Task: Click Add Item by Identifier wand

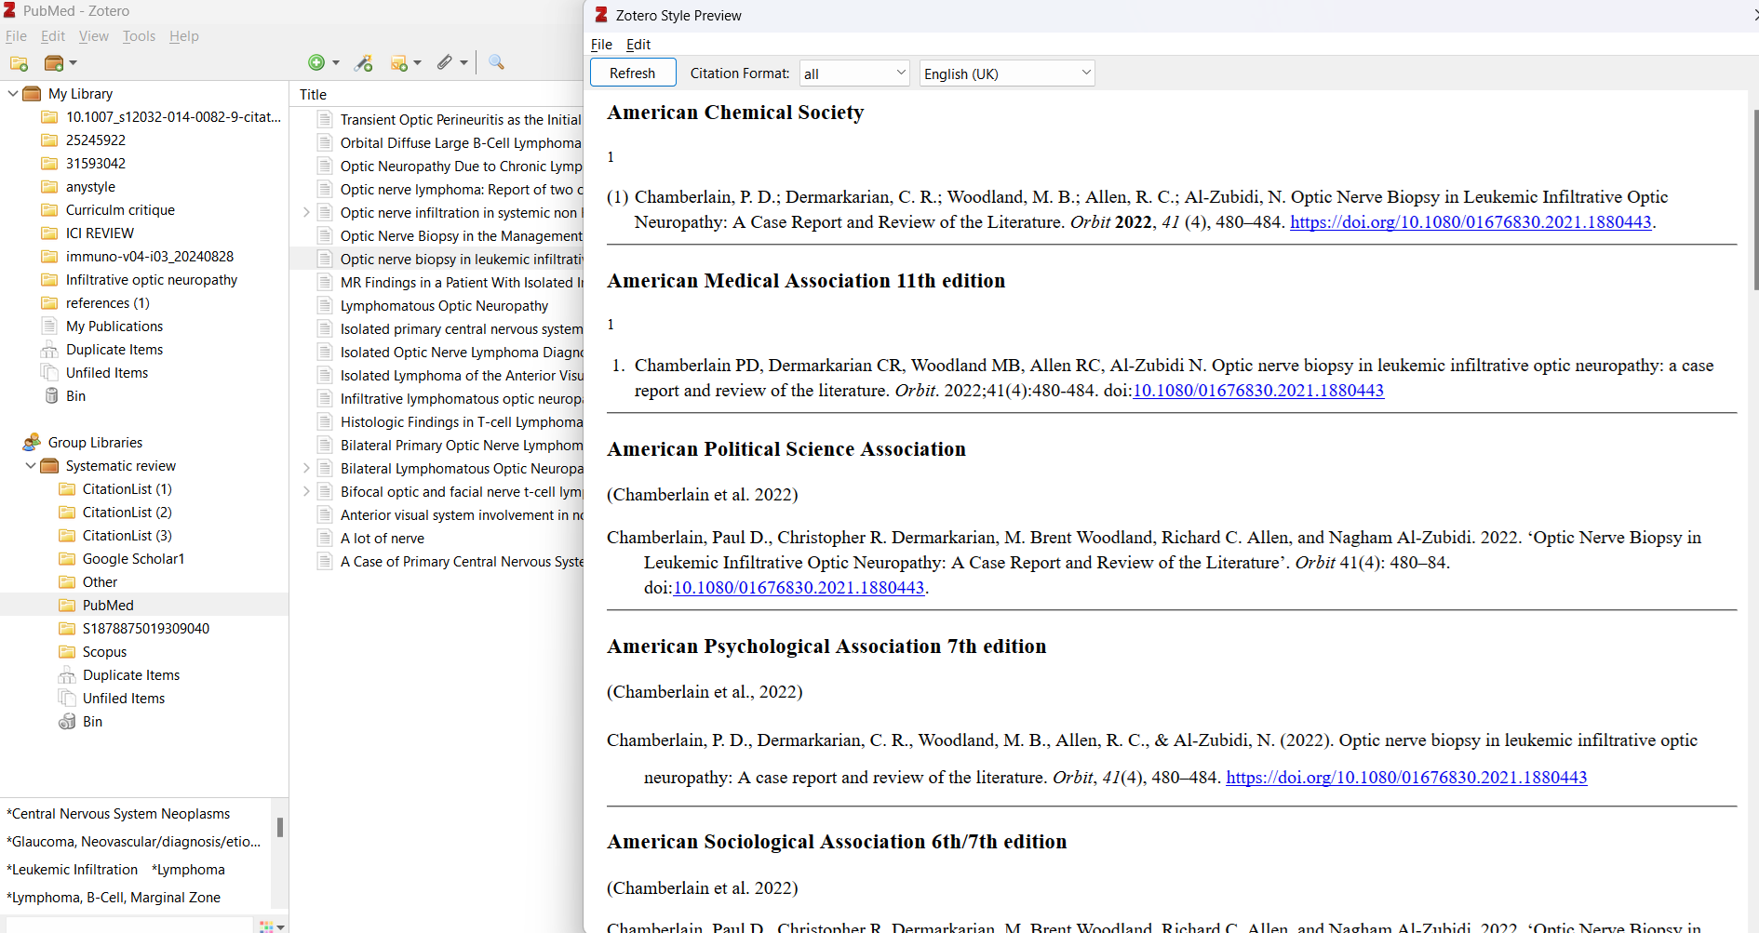Action: [364, 62]
